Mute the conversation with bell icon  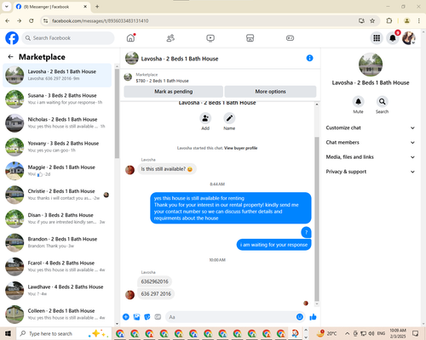[x=358, y=101]
